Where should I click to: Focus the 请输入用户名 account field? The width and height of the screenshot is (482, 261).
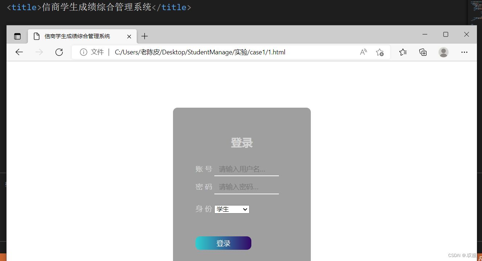pos(247,169)
